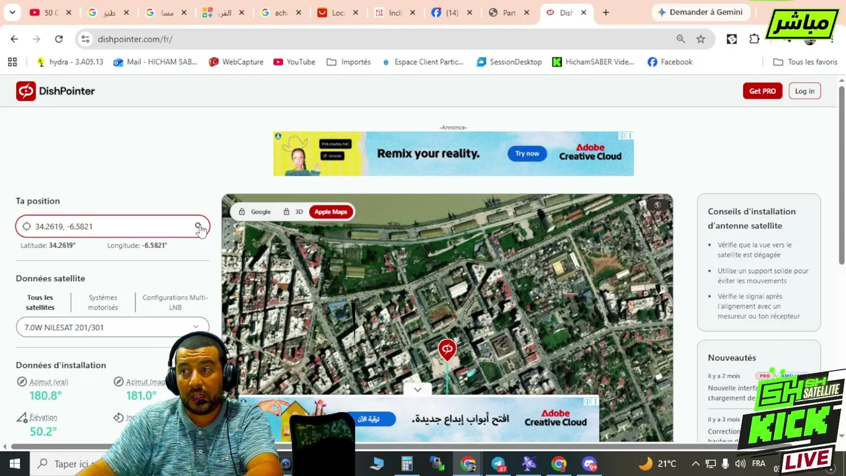Switch to the Systèmes motorisés tab
Screen dimensions: 846x476
(102, 302)
